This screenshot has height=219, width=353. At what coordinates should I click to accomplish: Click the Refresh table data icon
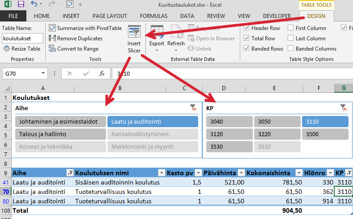pyautogui.click(x=176, y=33)
